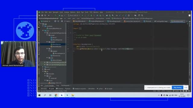
Task: Open the Windows Start menu
Action: [x=40, y=95]
